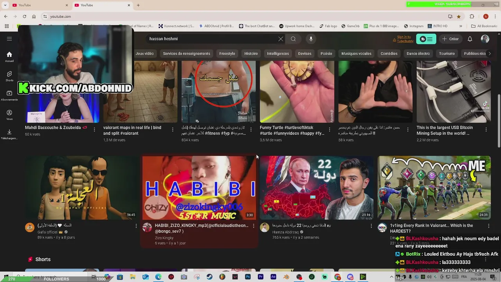Go to Accueil in YouTube sidebar
The height and width of the screenshot is (282, 501).
(9, 57)
